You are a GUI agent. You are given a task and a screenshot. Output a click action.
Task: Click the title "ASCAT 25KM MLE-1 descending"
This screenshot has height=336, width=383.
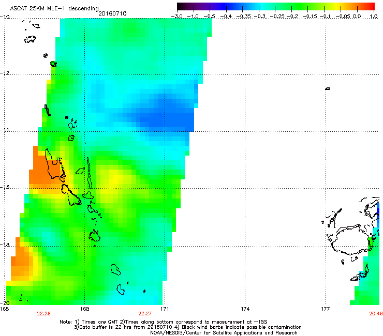(54, 8)
